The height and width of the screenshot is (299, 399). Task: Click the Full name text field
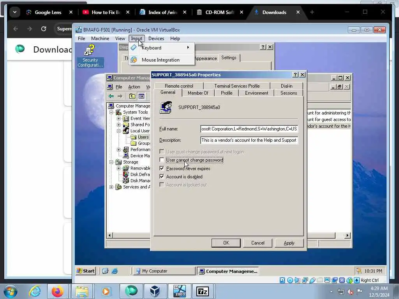[249, 129]
